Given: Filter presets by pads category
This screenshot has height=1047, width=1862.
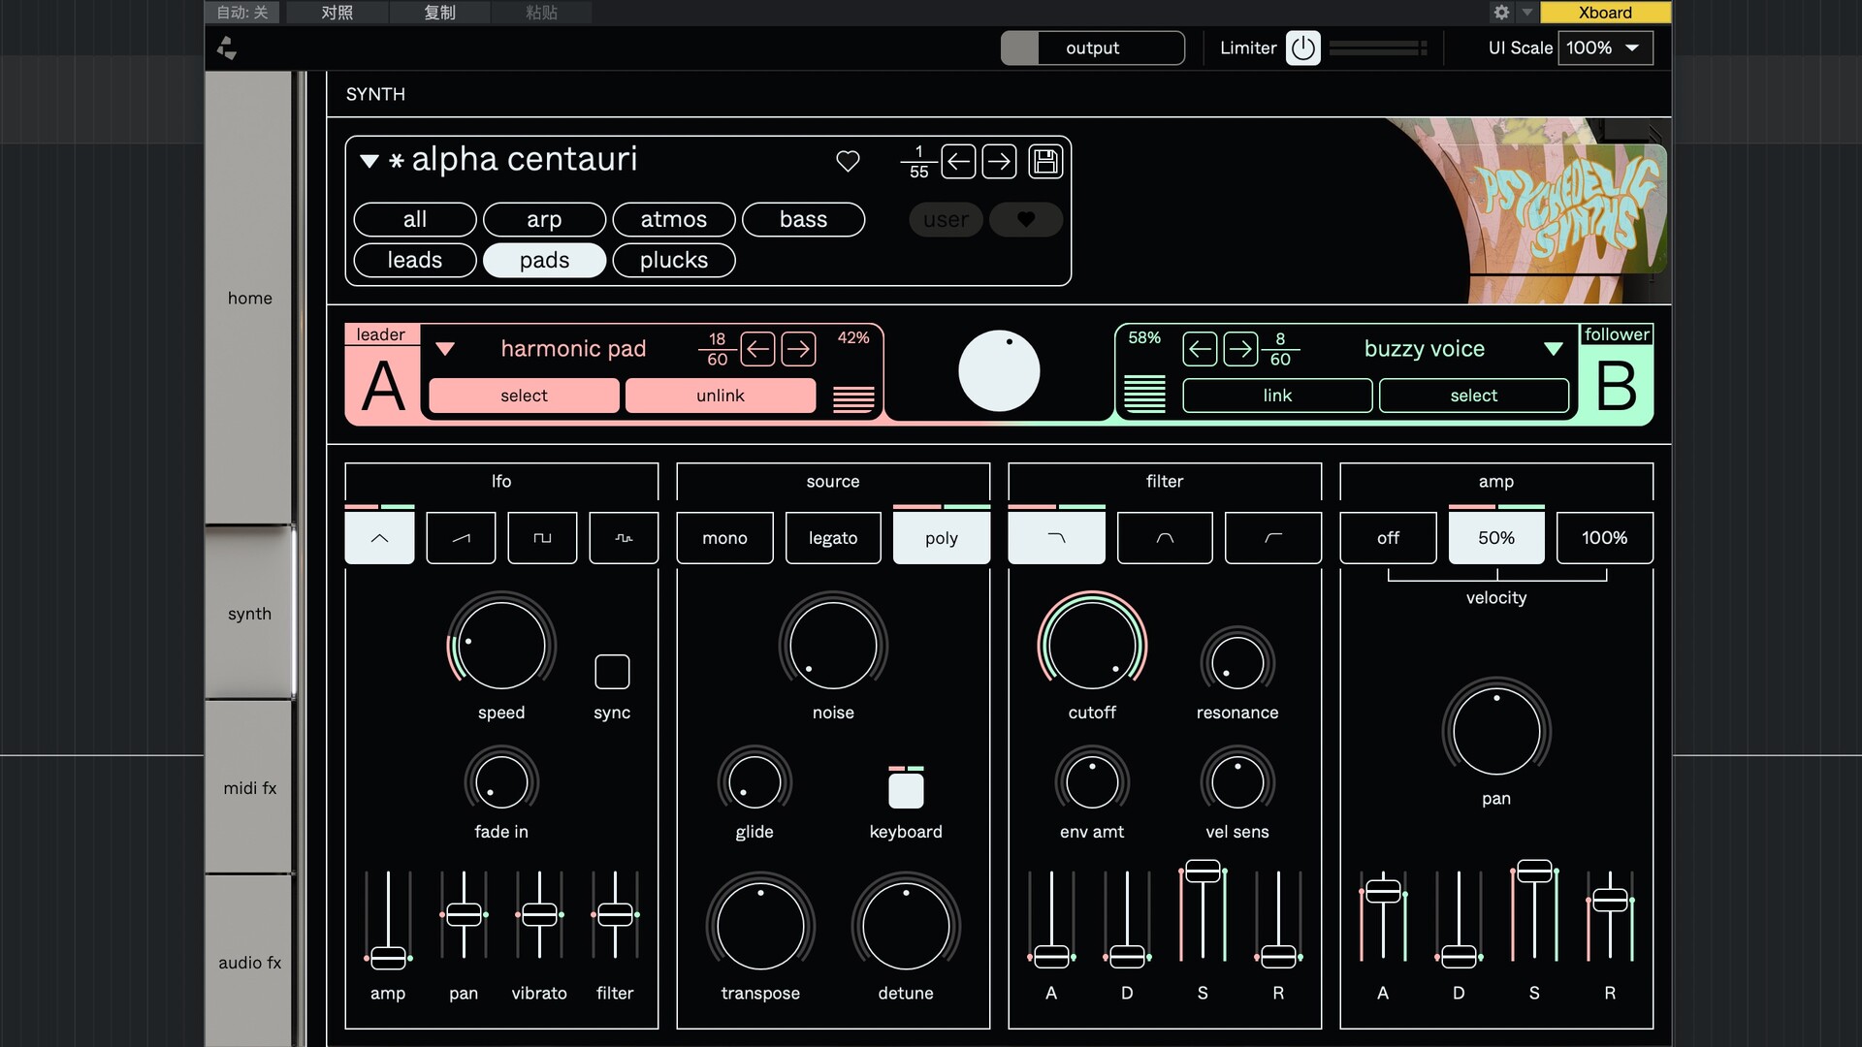Looking at the screenshot, I should tap(544, 260).
